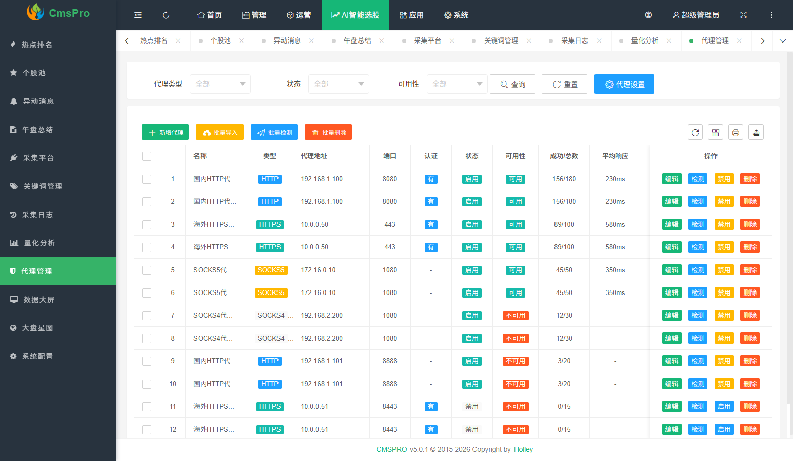The width and height of the screenshot is (793, 461).
Task: Close the 代理管理 tab
Action: [x=739, y=41]
